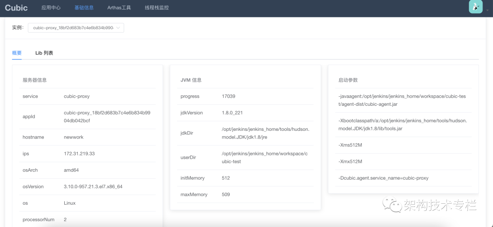This screenshot has width=493, height=227.
Task: Click progress value 17039
Action: [229, 96]
